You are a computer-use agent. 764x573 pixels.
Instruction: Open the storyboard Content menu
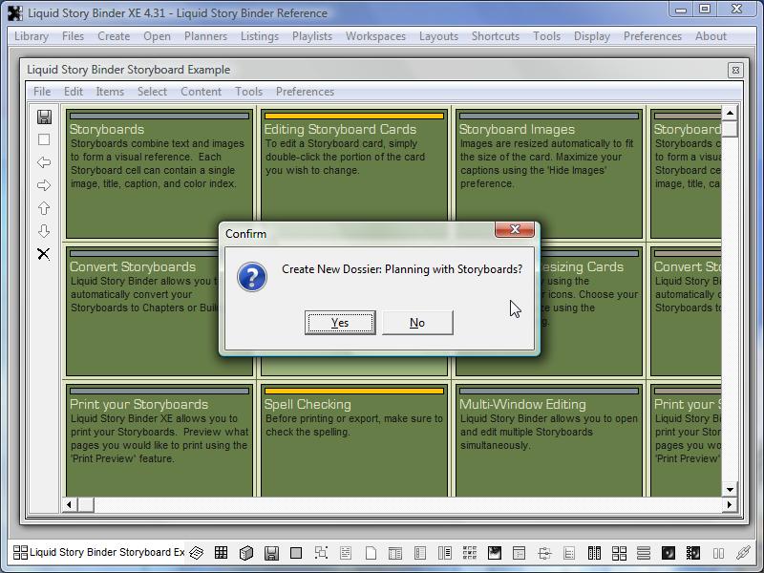click(x=201, y=92)
